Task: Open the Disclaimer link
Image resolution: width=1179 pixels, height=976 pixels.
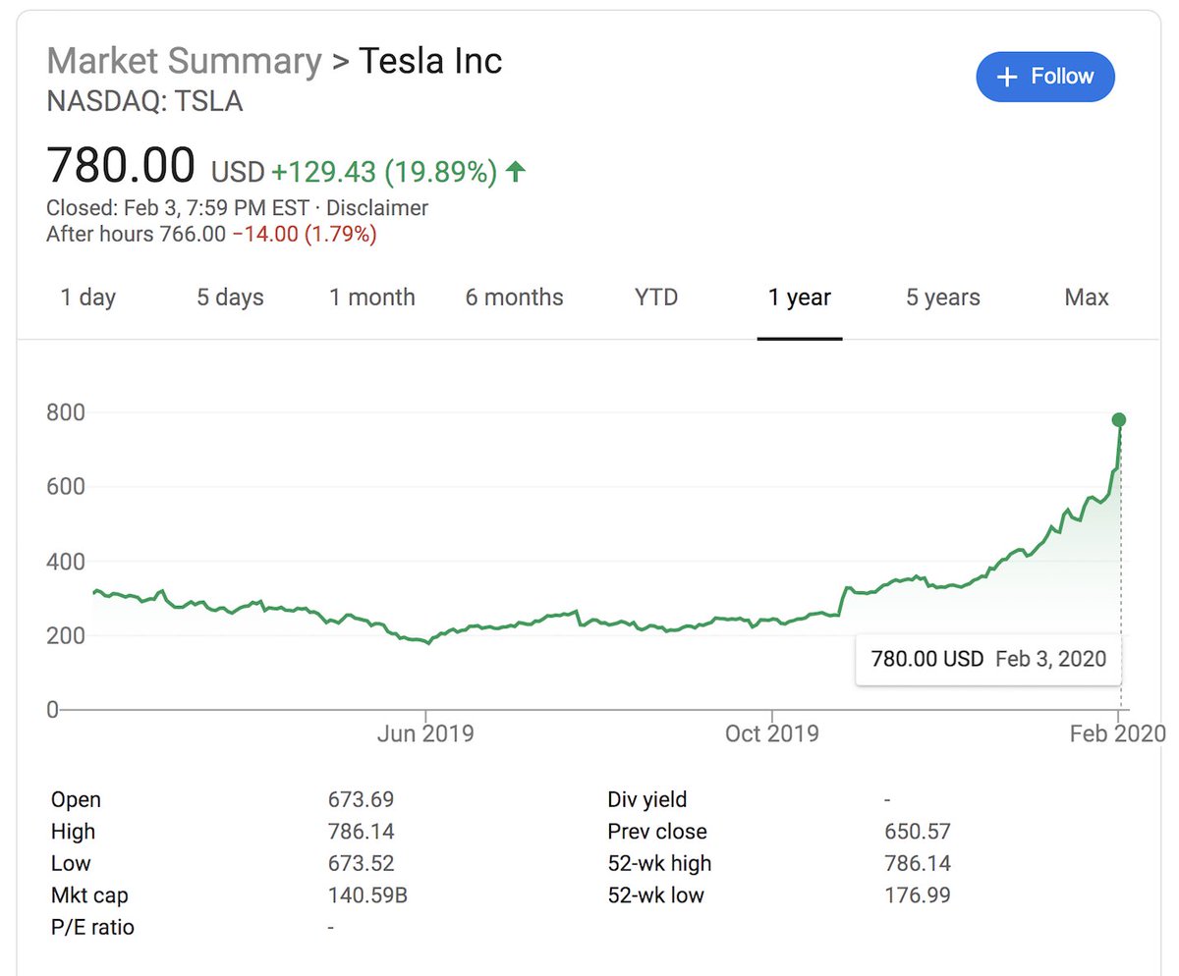Action: (x=377, y=208)
